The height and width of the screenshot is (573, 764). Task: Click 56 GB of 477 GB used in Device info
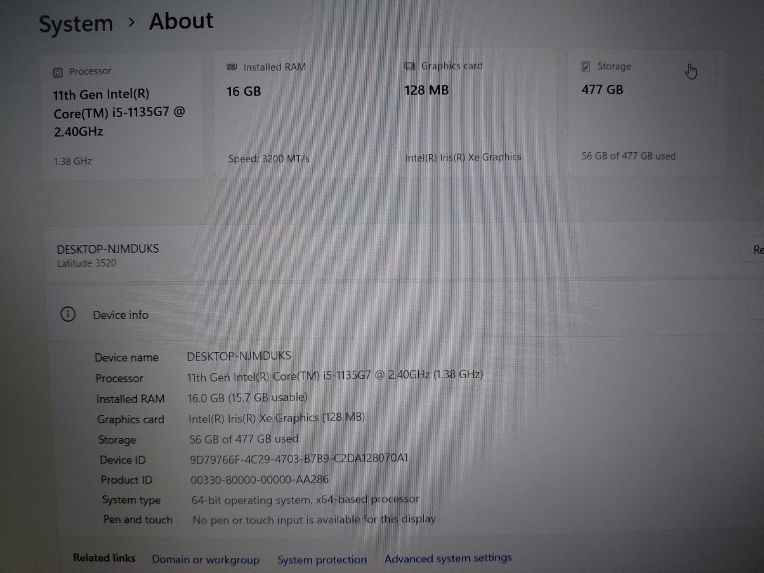pos(244,439)
